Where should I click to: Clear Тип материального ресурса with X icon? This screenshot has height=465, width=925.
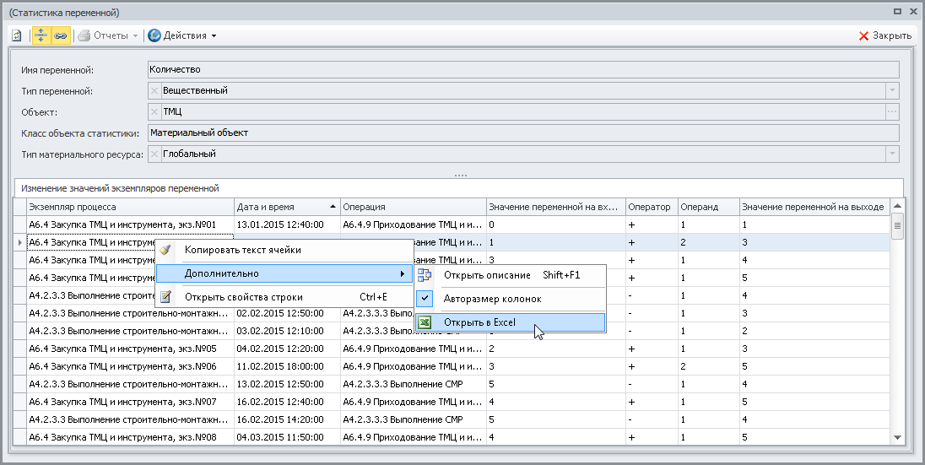pos(154,154)
